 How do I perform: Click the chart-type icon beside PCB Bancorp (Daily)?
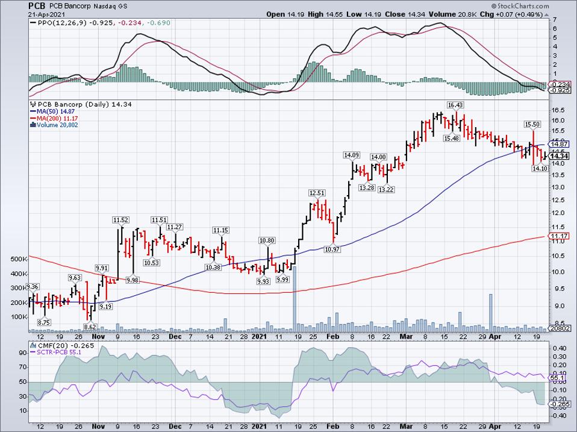[x=33, y=104]
